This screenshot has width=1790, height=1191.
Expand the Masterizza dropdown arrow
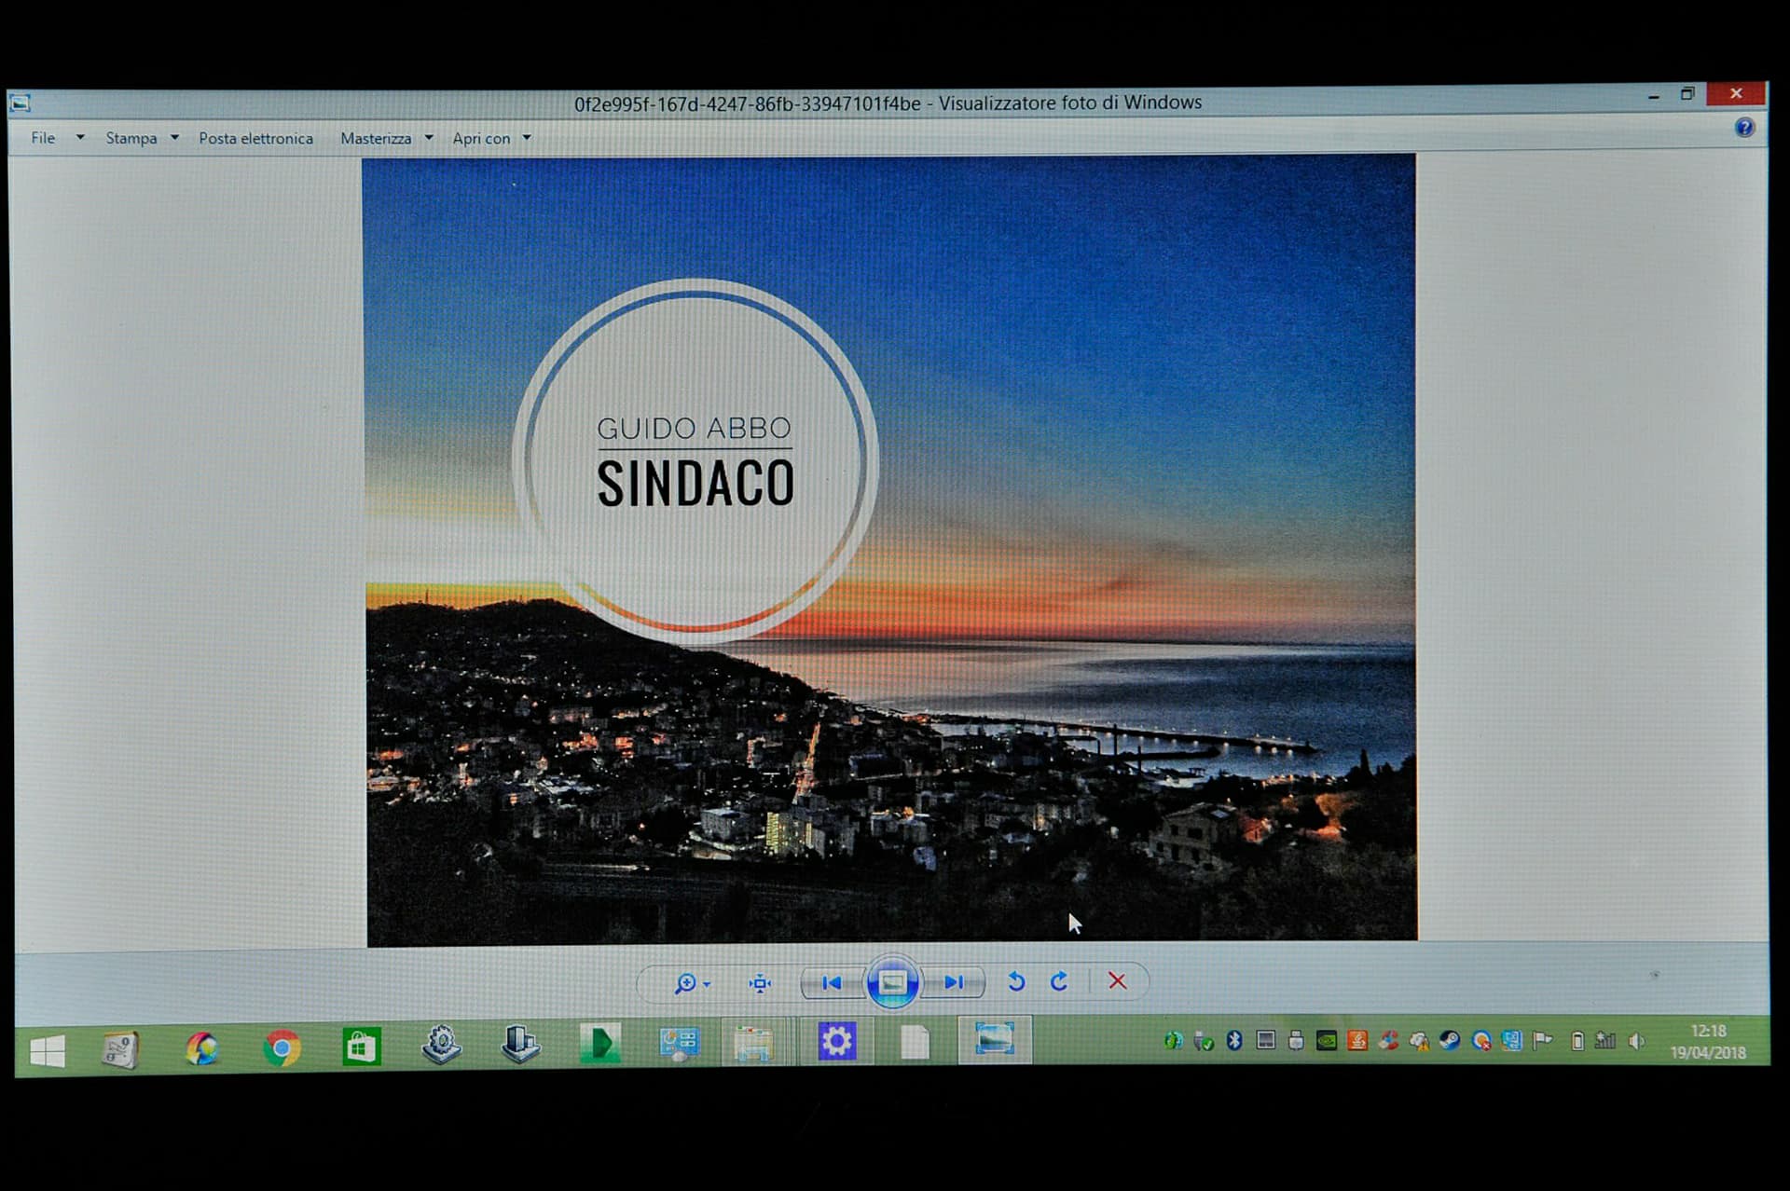(x=429, y=138)
